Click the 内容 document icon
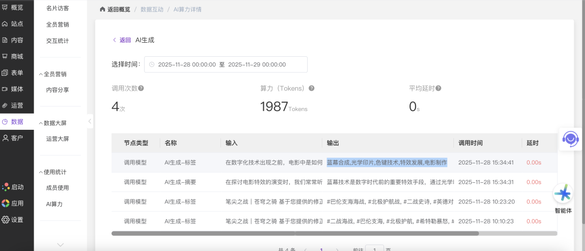This screenshot has height=251, width=585. (x=5, y=40)
